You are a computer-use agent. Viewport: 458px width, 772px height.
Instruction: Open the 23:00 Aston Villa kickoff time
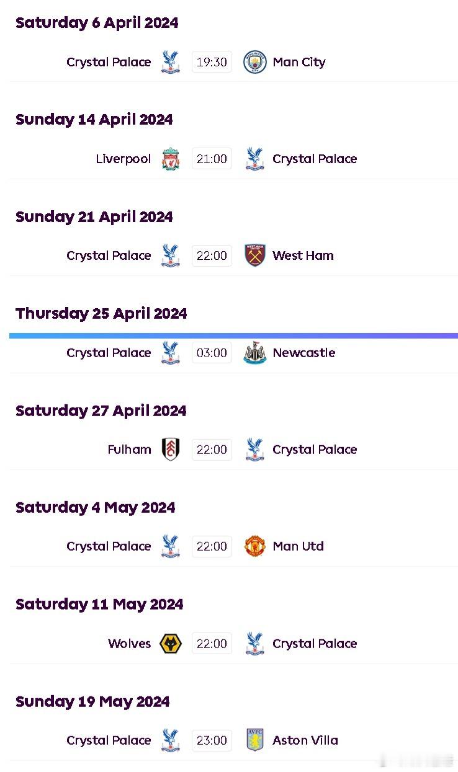212,740
